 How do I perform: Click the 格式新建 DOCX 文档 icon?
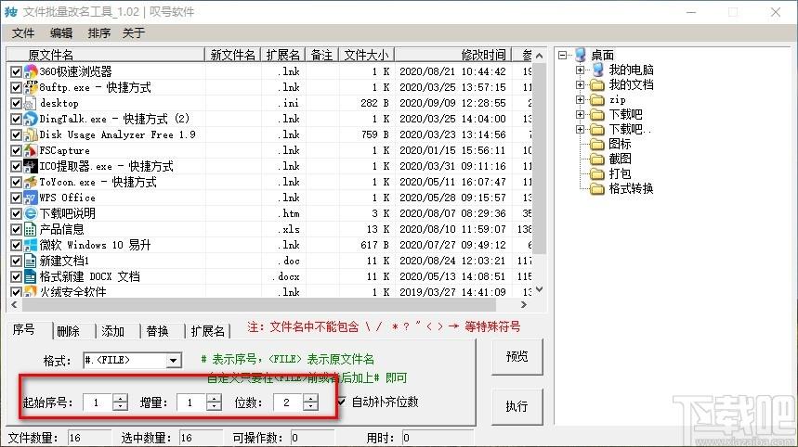coord(31,276)
